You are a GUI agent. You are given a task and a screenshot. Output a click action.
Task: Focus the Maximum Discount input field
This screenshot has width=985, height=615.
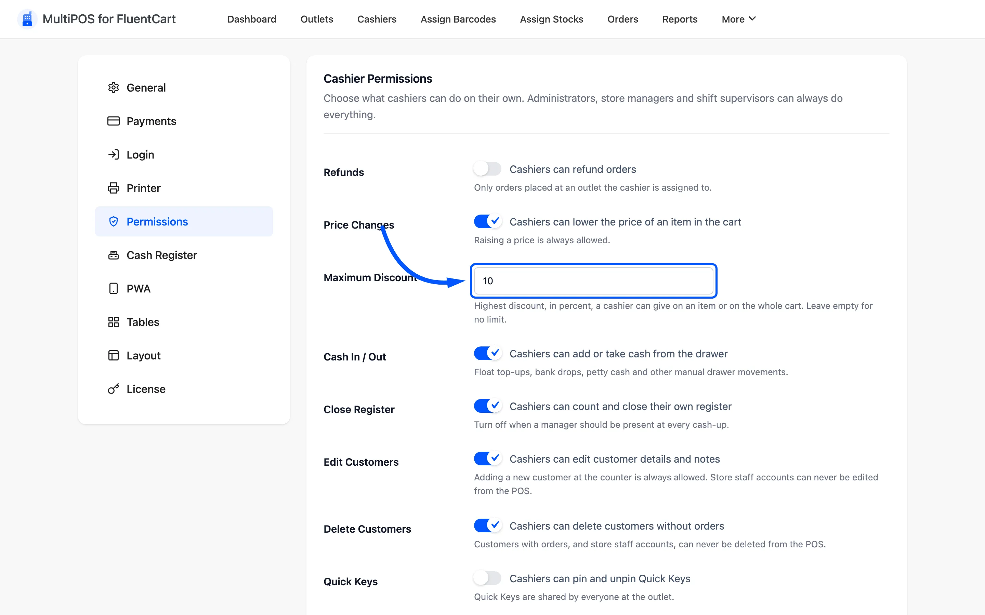click(593, 281)
